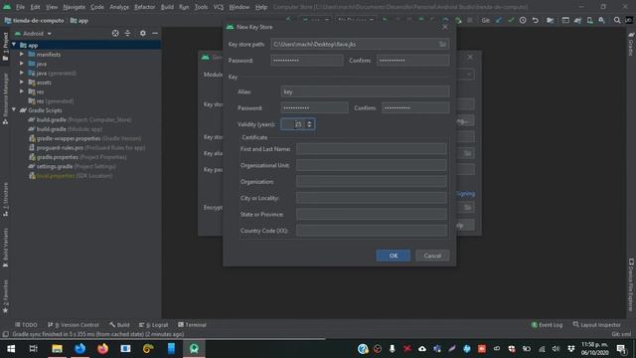Viewport: 636px width, 358px height.
Task: Click the Sync Project with Gradle icon
Action: (x=577, y=20)
